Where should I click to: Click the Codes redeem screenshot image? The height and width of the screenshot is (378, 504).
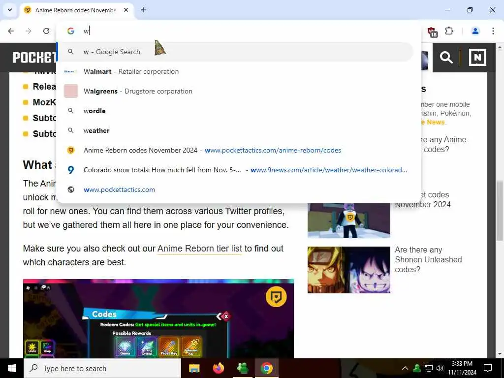(x=158, y=318)
